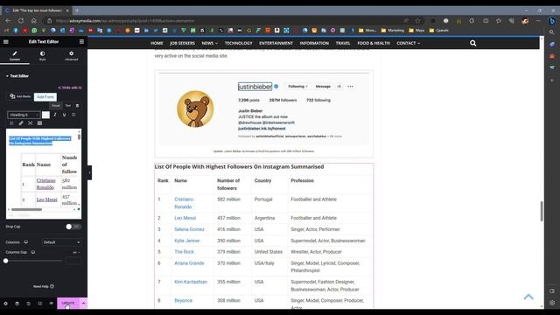Click the insert link toolbar icon
The image size is (560, 315).
pos(21,123)
